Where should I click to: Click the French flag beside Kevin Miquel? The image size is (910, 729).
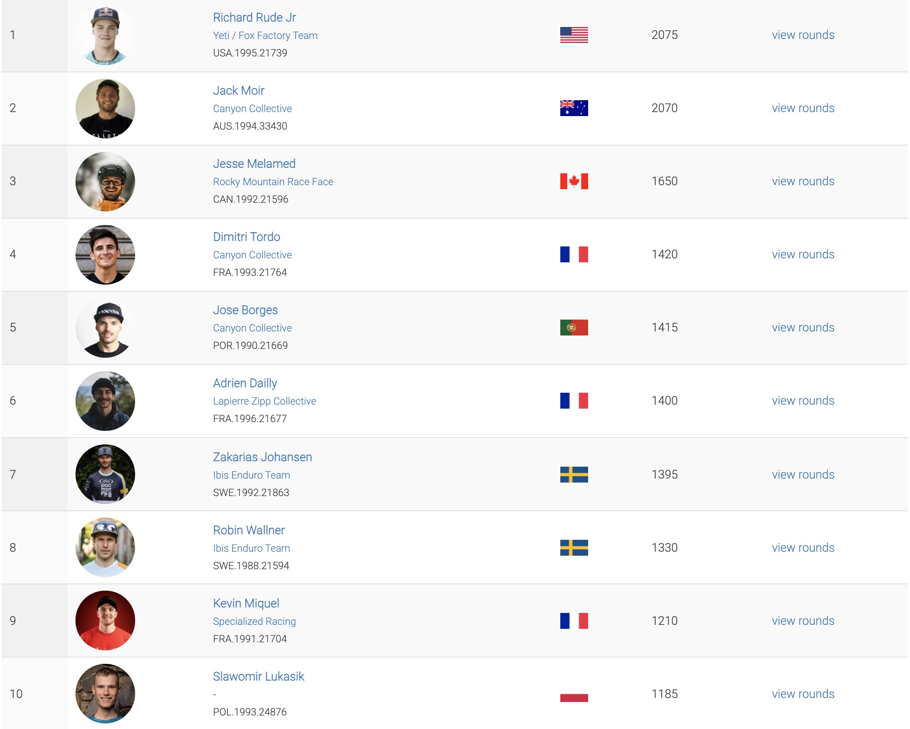tap(573, 621)
